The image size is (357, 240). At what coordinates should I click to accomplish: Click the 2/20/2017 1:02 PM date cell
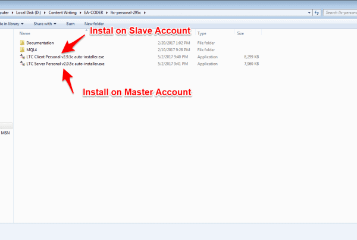tap(174, 43)
